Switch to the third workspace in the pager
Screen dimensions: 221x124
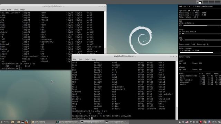coord(211,2)
